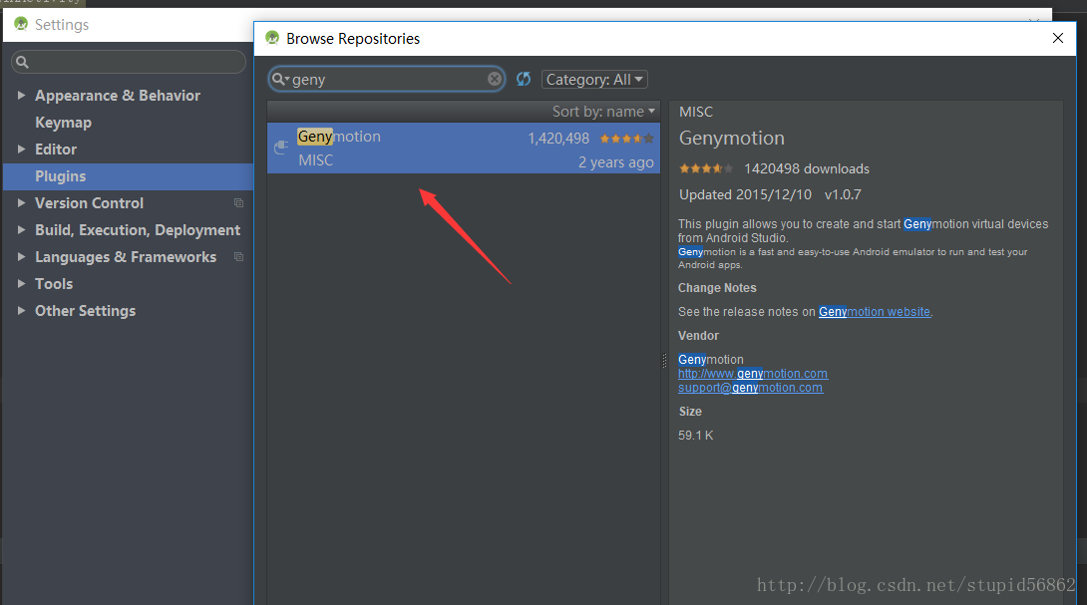This screenshot has width=1087, height=605.
Task: Select Appearance & Behavior label
Action: pyautogui.click(x=118, y=96)
